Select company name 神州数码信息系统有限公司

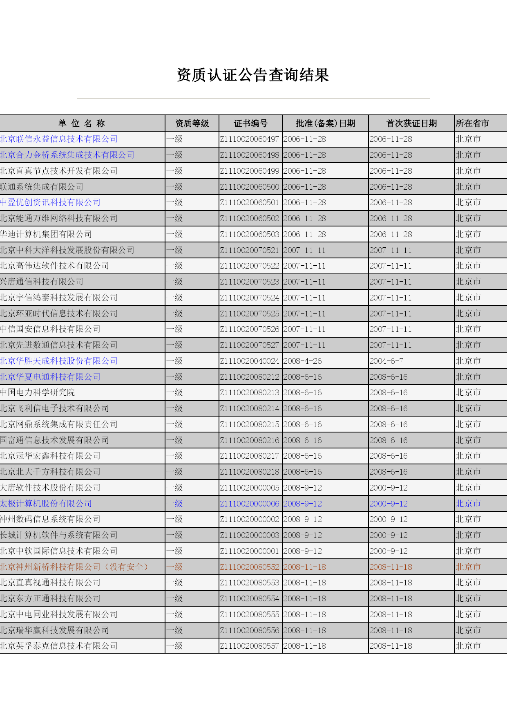coord(50,519)
